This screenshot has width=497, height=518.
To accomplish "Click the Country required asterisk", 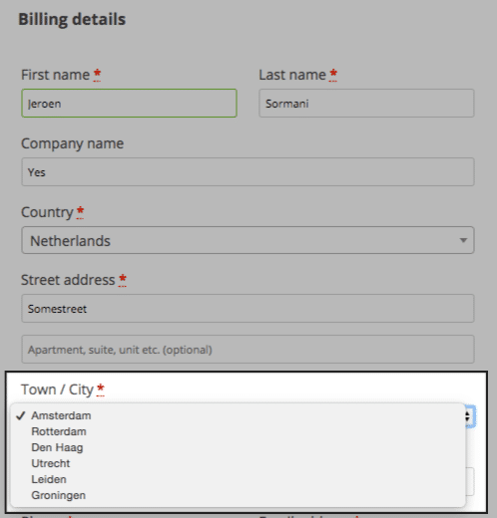I will pyautogui.click(x=80, y=212).
